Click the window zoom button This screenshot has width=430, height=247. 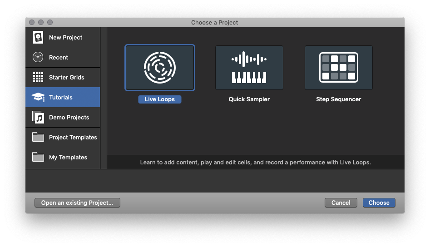coord(50,22)
